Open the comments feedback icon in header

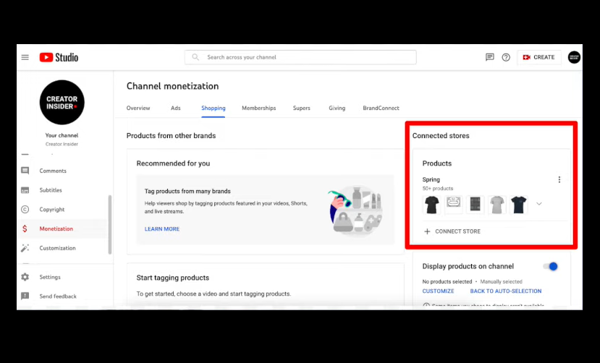pos(489,57)
